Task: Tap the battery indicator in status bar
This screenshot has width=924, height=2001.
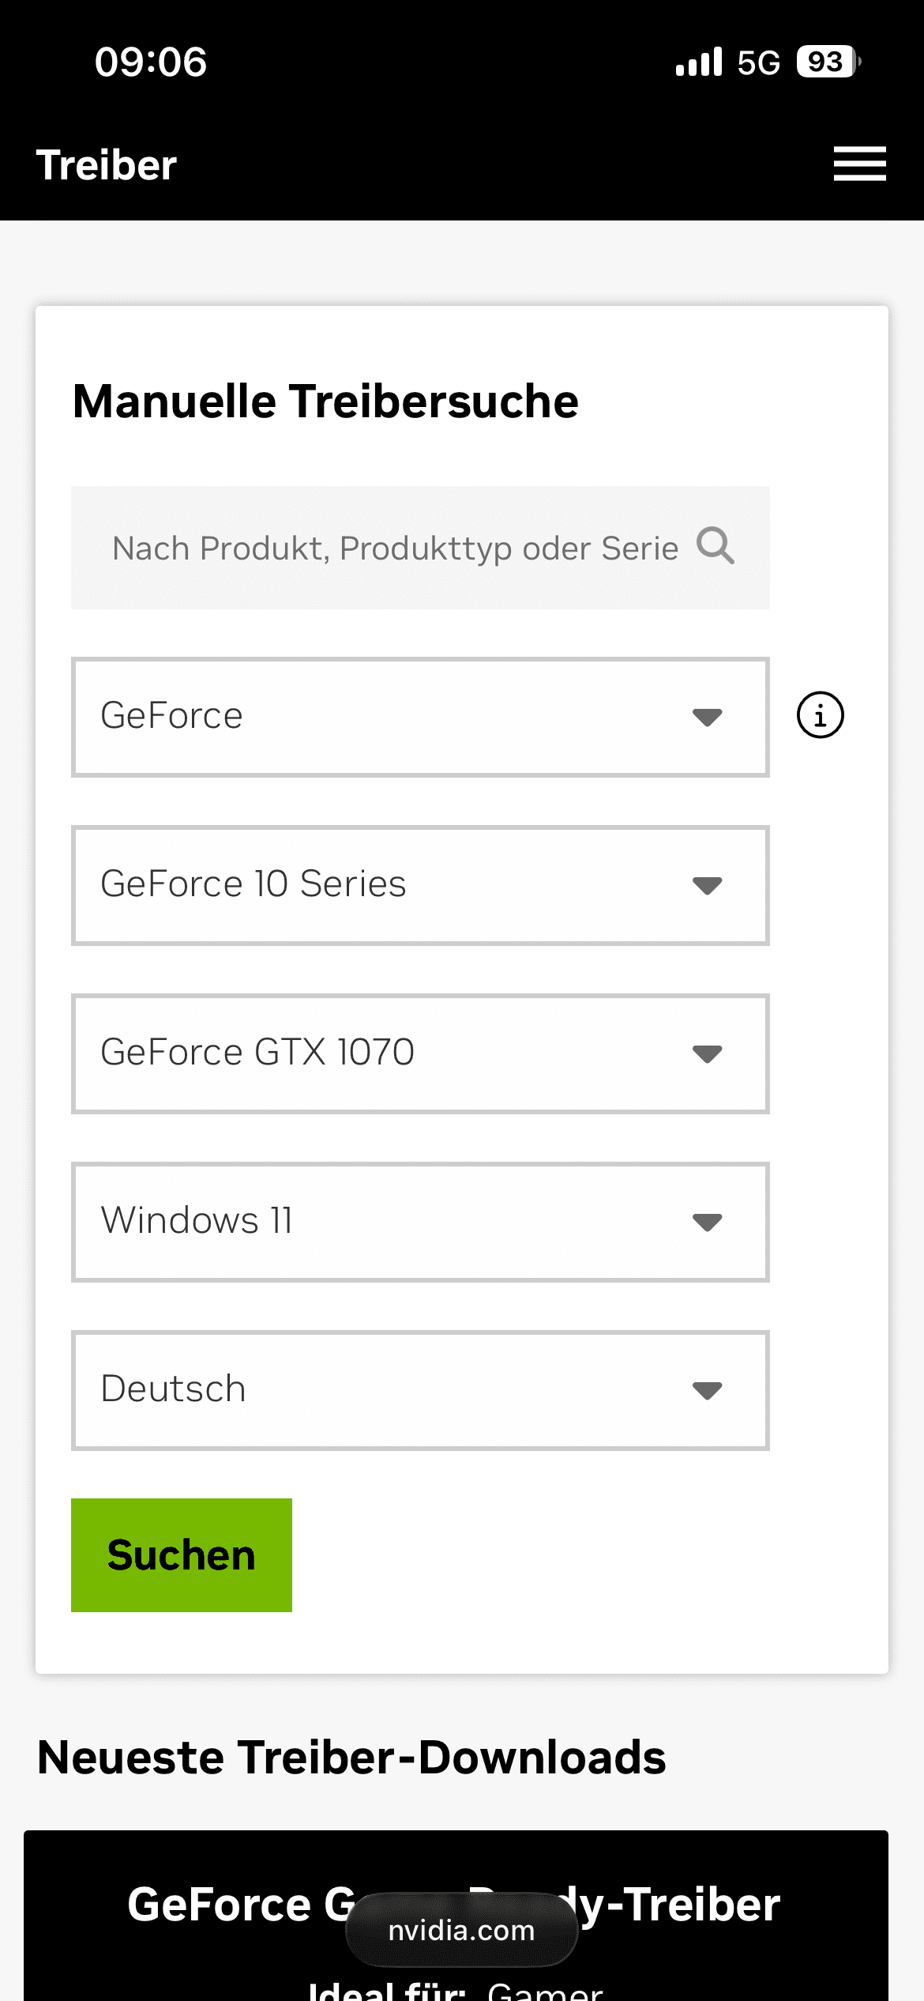Action: click(x=827, y=62)
